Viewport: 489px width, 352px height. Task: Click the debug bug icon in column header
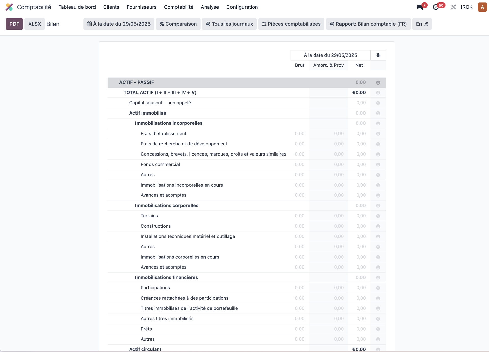tap(378, 55)
